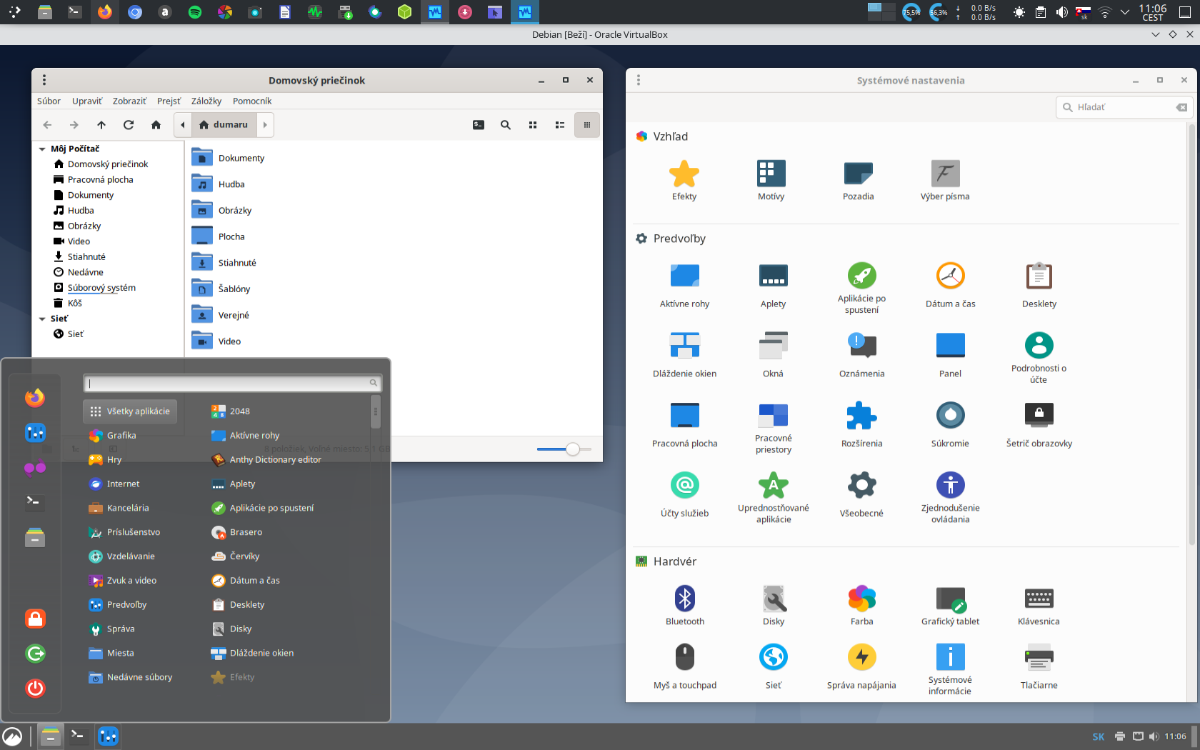Select Všetky aplikácie category
1200x750 pixels.
[130, 411]
